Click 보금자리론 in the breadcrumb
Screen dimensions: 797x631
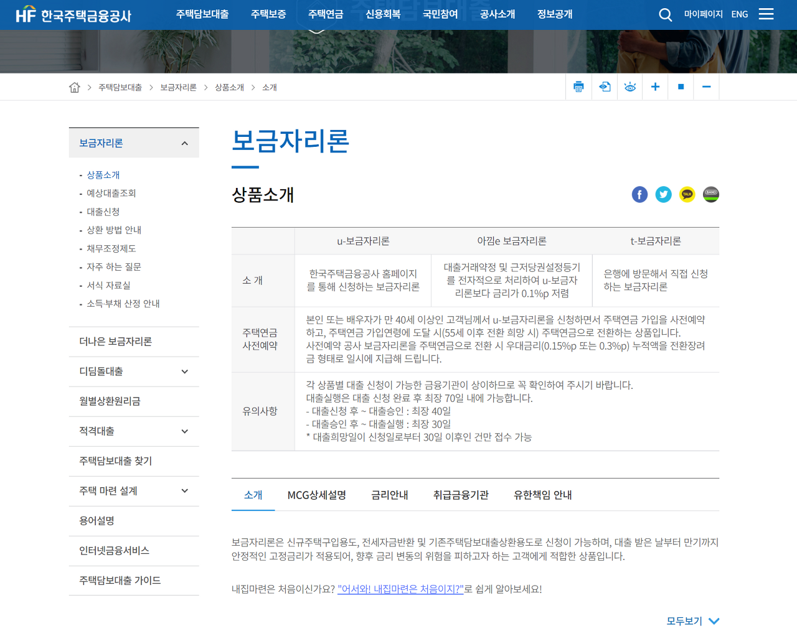click(178, 88)
